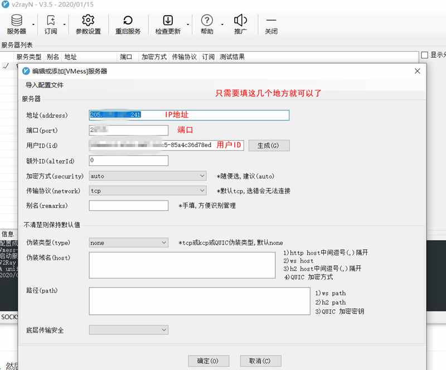Toggle the 显示 checkbox in main window
This screenshot has width=446, height=370.
424,55
